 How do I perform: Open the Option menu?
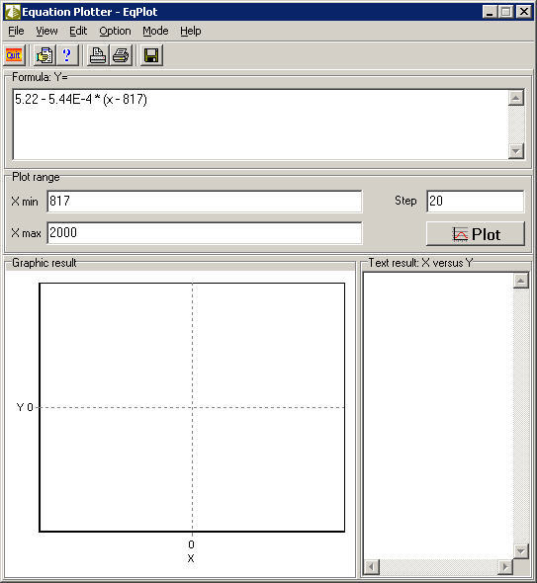[x=115, y=31]
